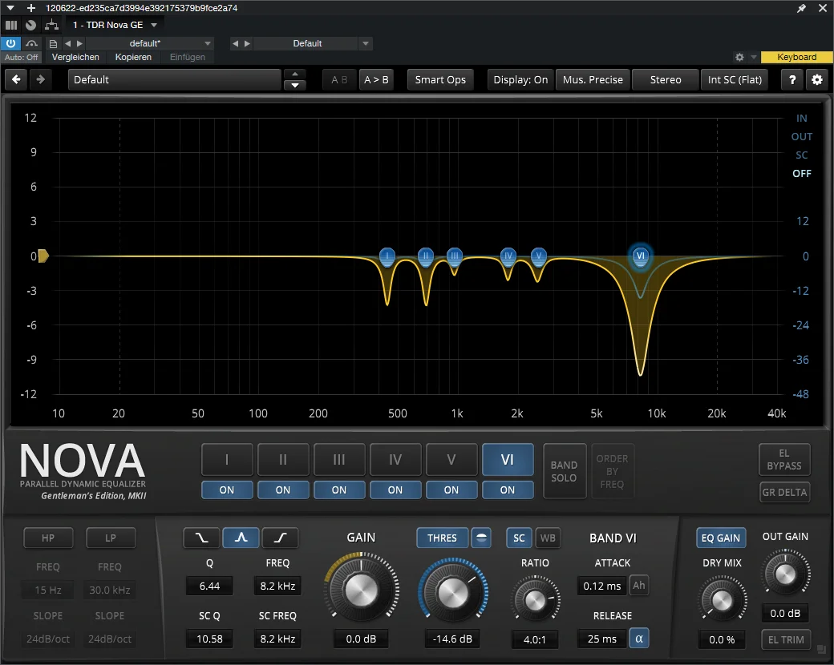This screenshot has height=665, width=834.
Task: Click the threshold split mode icon
Action: pos(481,538)
